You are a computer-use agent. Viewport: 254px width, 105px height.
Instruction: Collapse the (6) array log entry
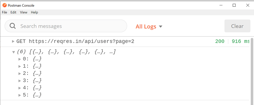pos(13,52)
